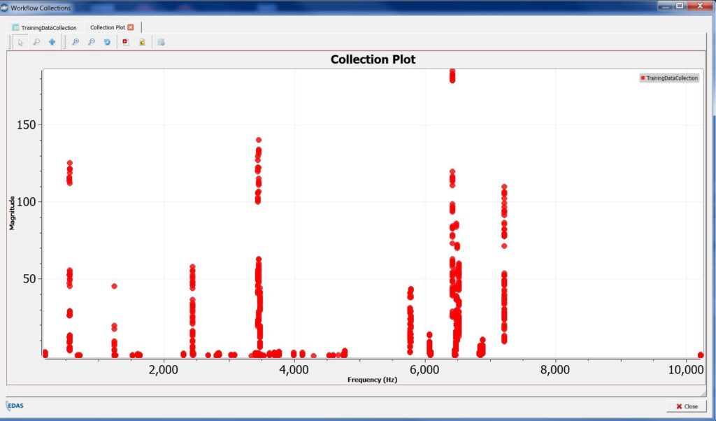Click the Magnitude axis label

[12, 213]
